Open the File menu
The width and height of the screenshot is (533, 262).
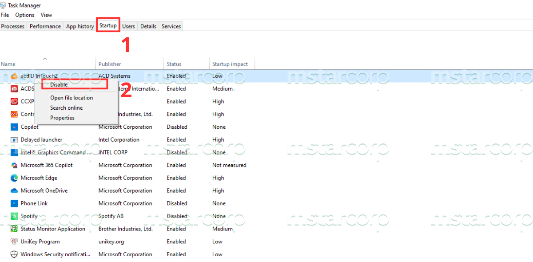click(x=5, y=15)
